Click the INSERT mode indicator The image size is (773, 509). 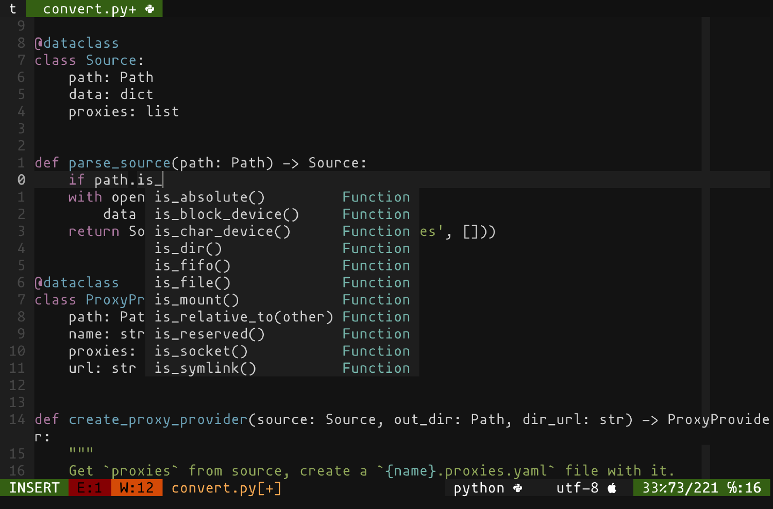[34, 487]
